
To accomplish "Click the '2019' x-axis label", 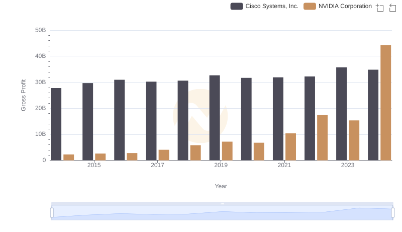I will [221, 165].
